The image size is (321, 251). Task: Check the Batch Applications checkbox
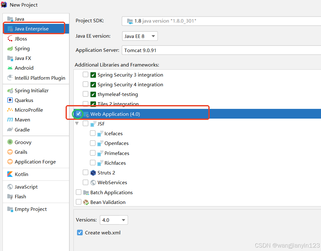click(79, 192)
